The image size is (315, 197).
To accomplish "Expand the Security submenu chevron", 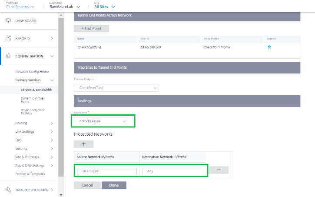I will 52,149.
